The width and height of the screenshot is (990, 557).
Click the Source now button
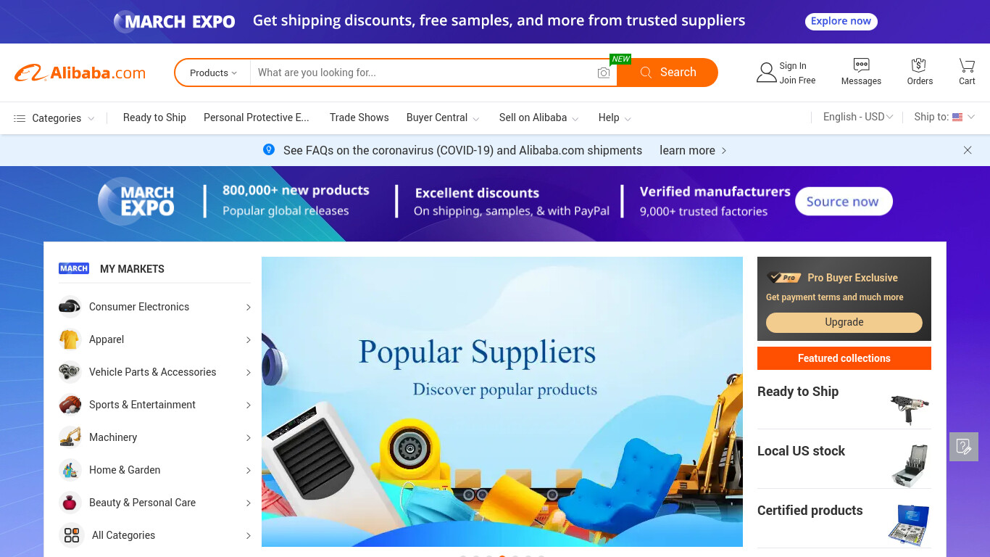pos(844,202)
